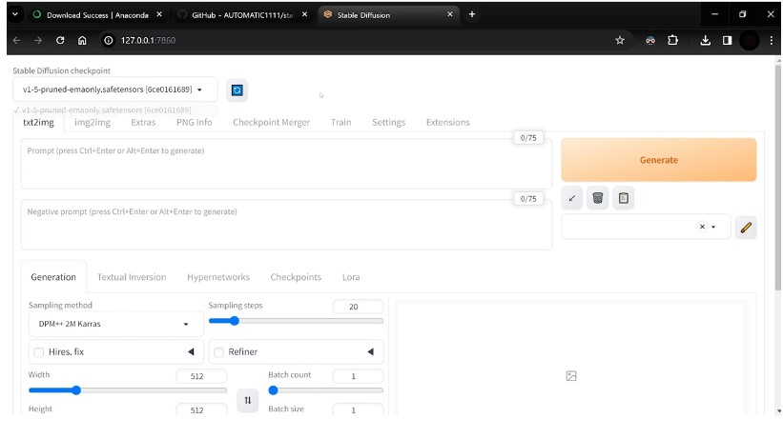Open the Textual Inversion sub-tab
Image resolution: width=783 pixels, height=439 pixels.
pos(132,277)
